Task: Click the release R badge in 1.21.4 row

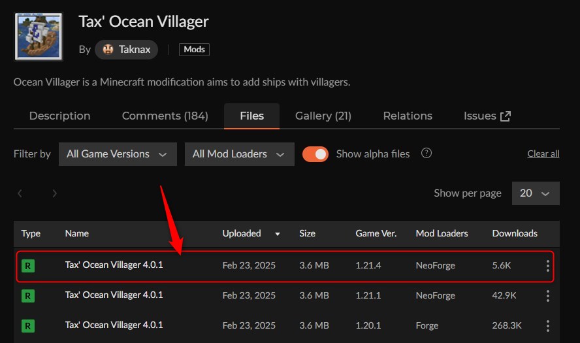Action: click(27, 266)
